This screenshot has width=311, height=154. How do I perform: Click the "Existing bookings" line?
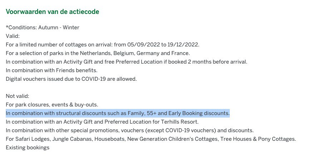[27, 148]
